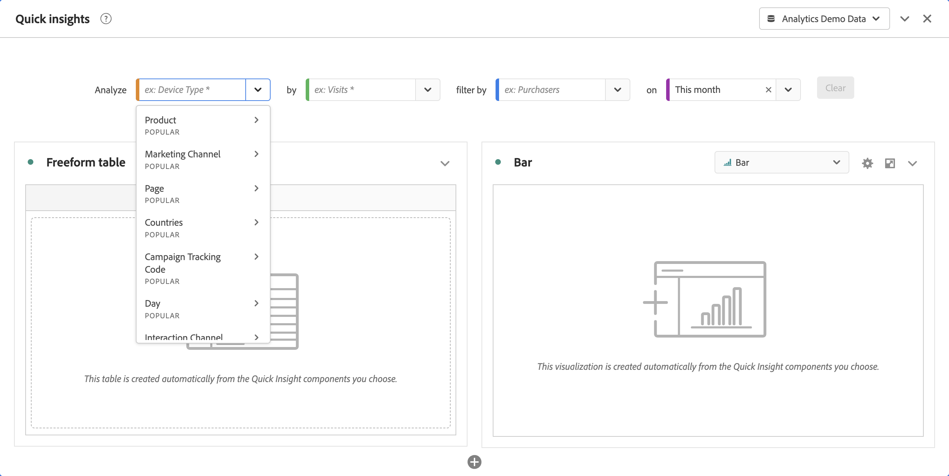Open the 'filter by' segment dropdown arrow
Screen dimensions: 949x476
tap(617, 90)
